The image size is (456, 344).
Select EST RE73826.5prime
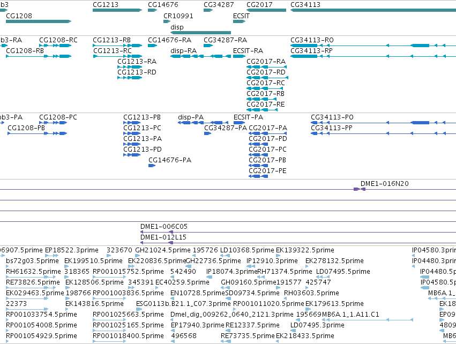tap(33, 282)
